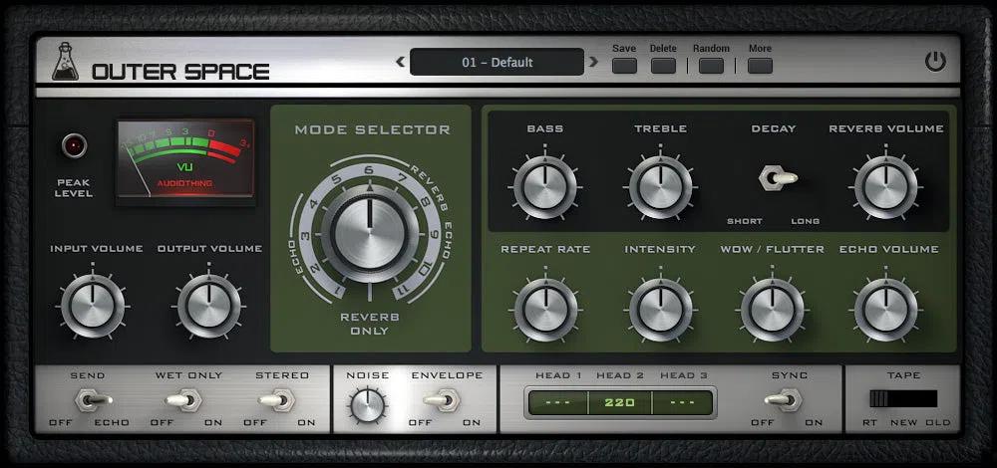Click the Save preset button
This screenshot has height=468, width=997.
pos(624,66)
